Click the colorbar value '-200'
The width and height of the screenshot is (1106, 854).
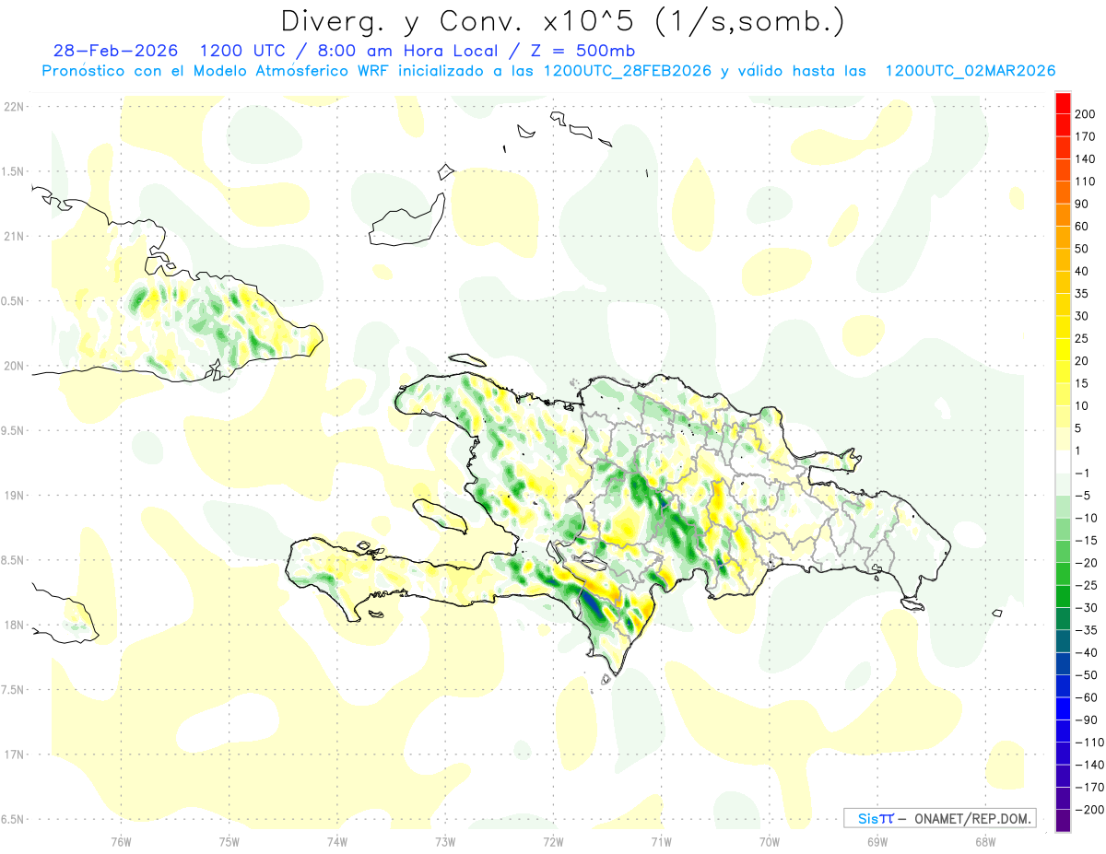point(1090,810)
